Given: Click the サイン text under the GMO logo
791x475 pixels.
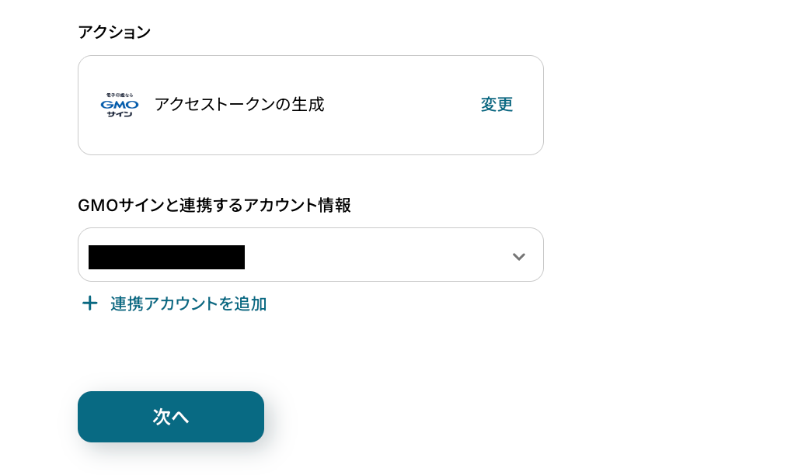Looking at the screenshot, I should pos(120,114).
